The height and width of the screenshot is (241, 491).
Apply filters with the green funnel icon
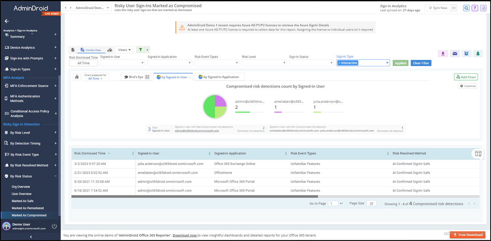point(141,49)
